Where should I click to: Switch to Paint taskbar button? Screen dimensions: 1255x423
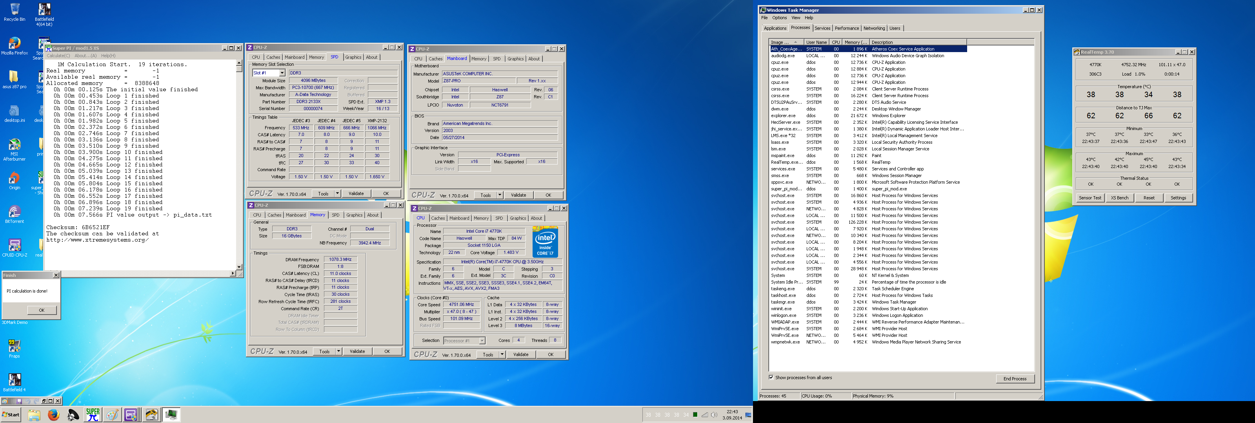[112, 415]
